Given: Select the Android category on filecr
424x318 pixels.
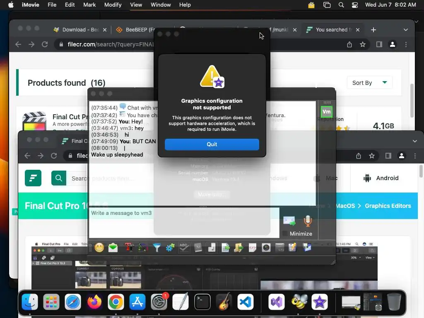Looking at the screenshot, I should point(381,178).
